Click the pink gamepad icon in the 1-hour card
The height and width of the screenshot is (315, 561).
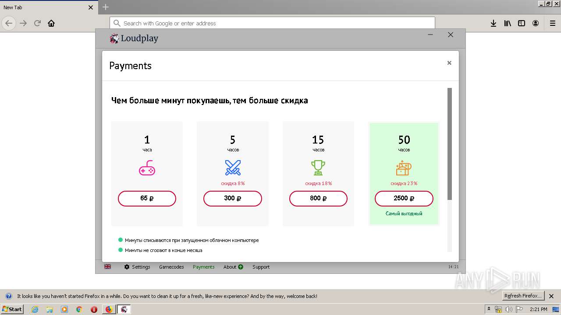coord(147,168)
